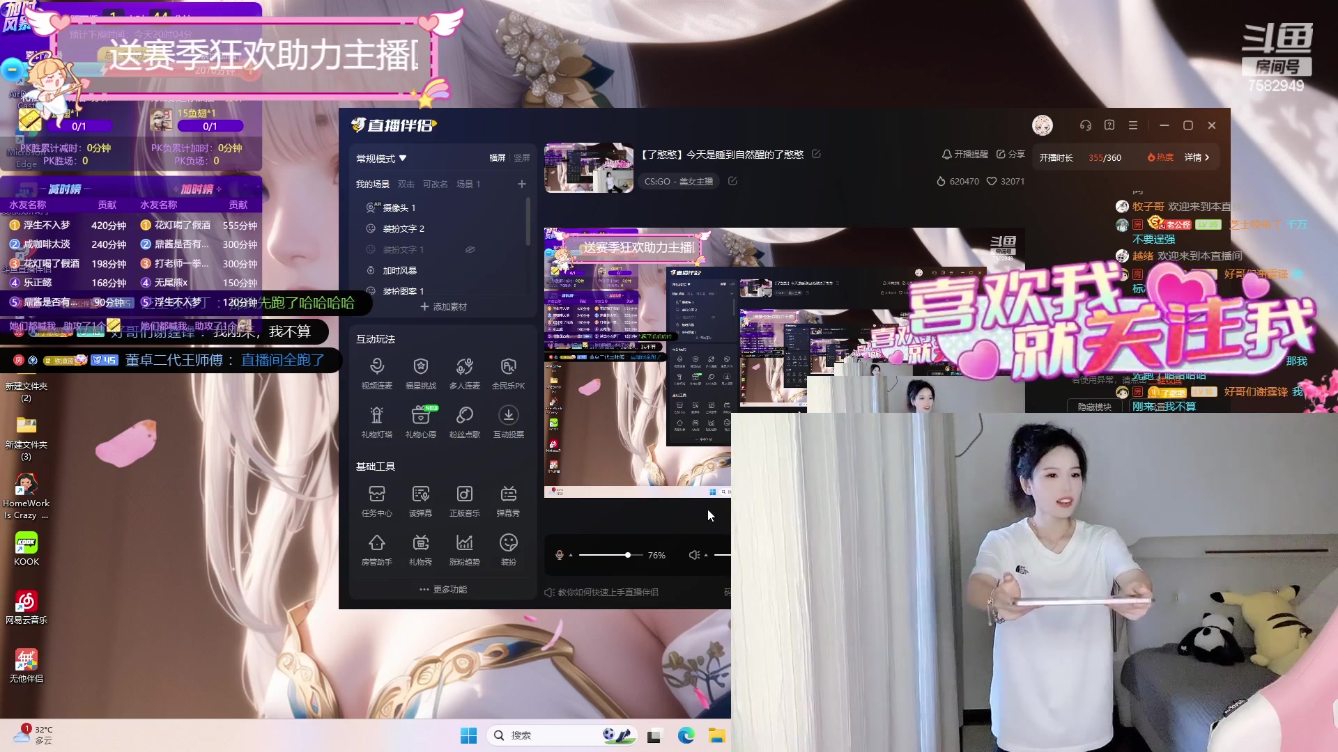Open Microsoft Edge from the taskbar
This screenshot has height=752, width=1338.
pos(686,735)
